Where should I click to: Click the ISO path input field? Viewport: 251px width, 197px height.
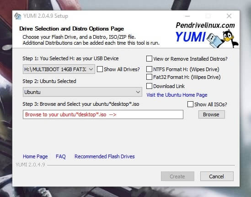click(x=103, y=114)
